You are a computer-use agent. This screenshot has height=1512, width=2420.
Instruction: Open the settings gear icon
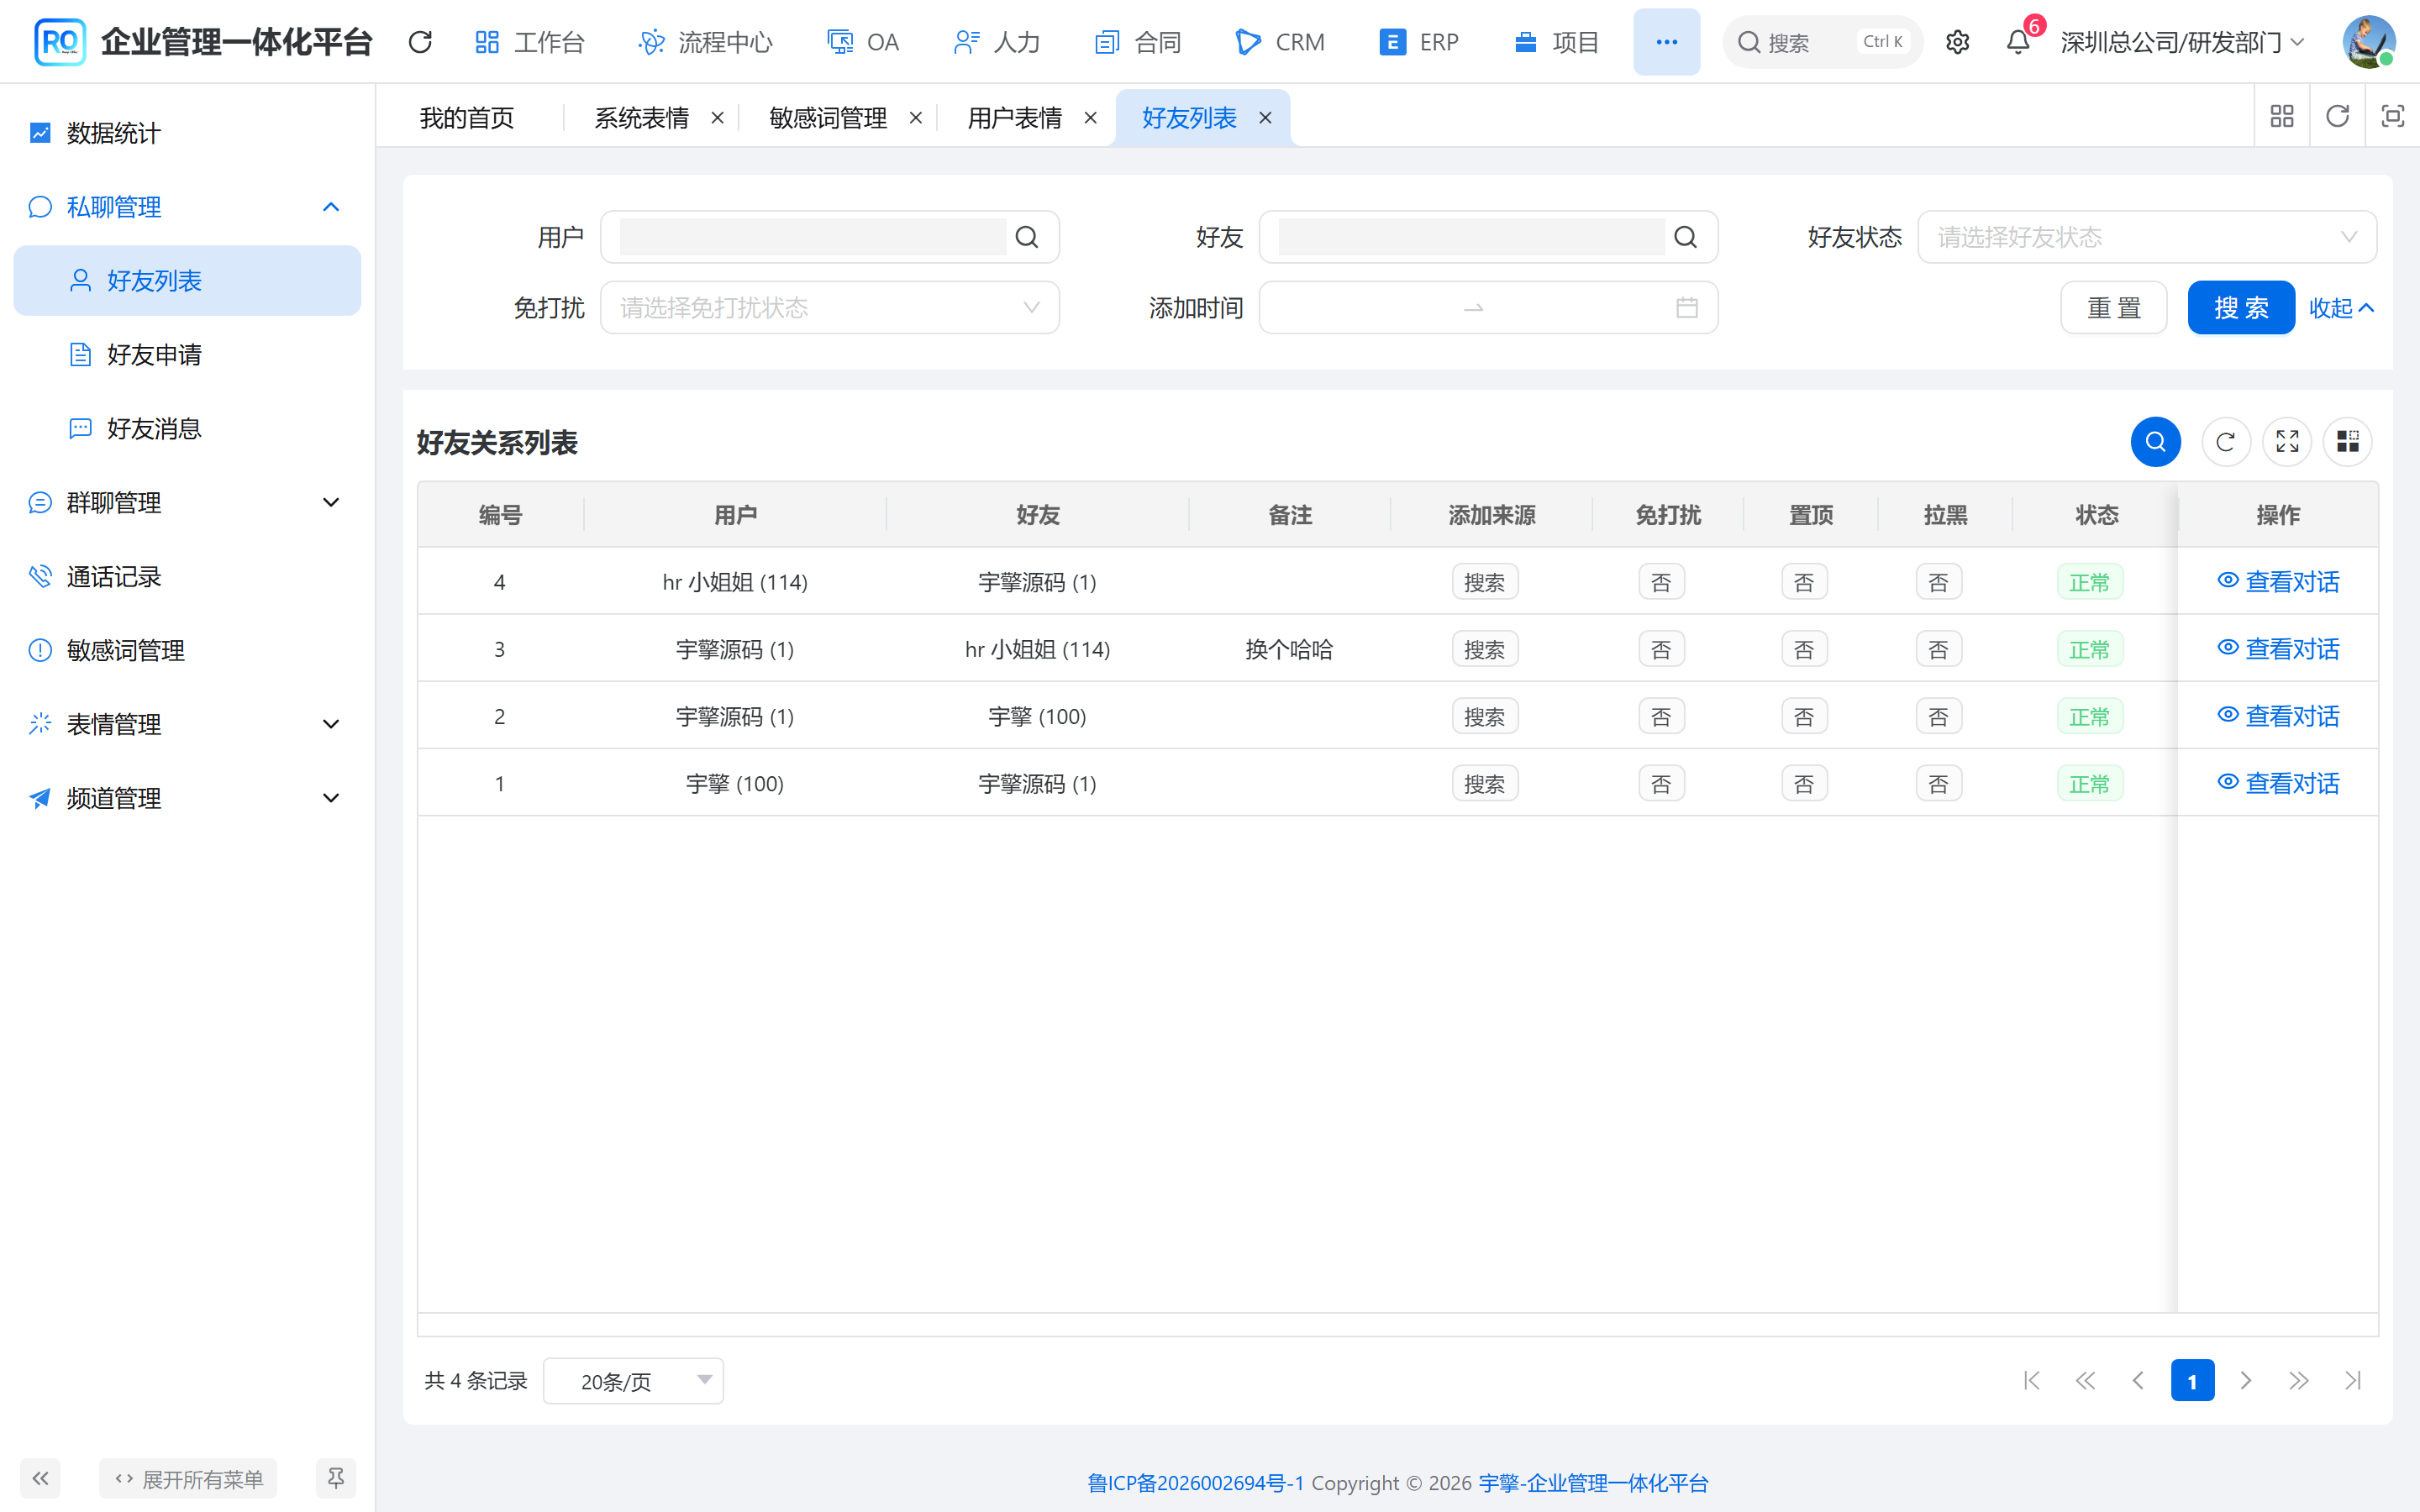[x=1957, y=42]
